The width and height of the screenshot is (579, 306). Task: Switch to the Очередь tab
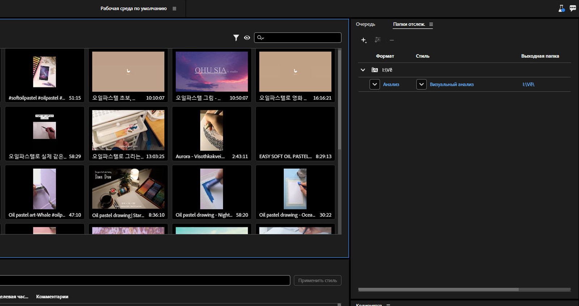[365, 24]
